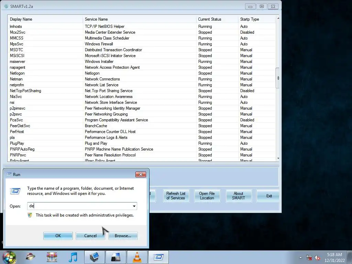Select Peer Networking Identity Manager
This screenshot has width=352, height=264.
pos(112,108)
